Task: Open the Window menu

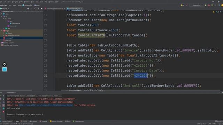Action: click(x=51, y=2)
